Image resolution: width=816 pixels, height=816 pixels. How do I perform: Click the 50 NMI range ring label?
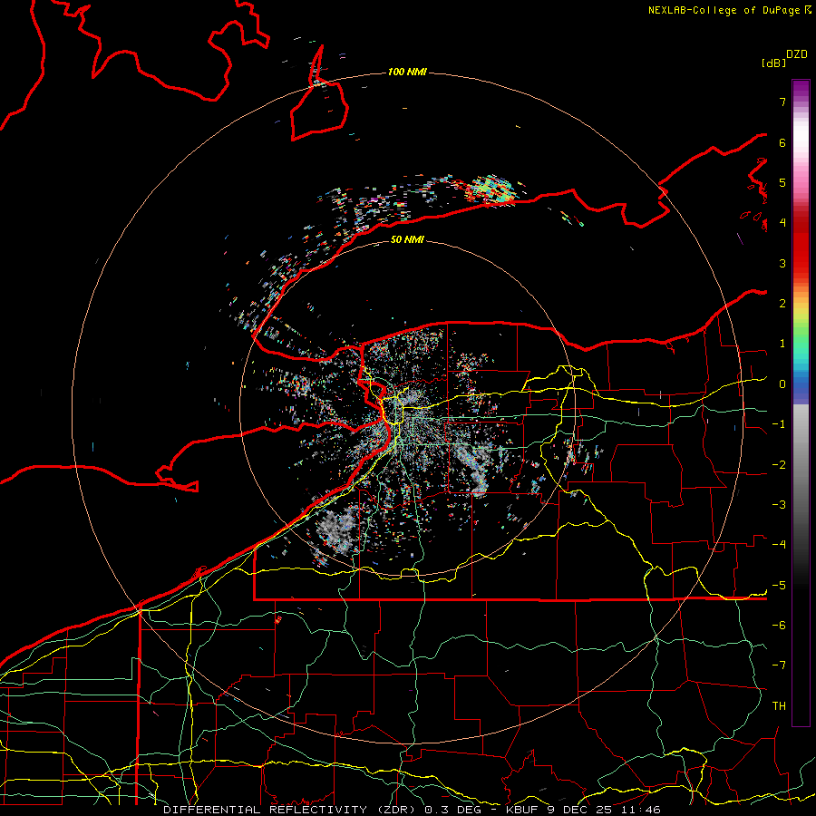pos(407,239)
